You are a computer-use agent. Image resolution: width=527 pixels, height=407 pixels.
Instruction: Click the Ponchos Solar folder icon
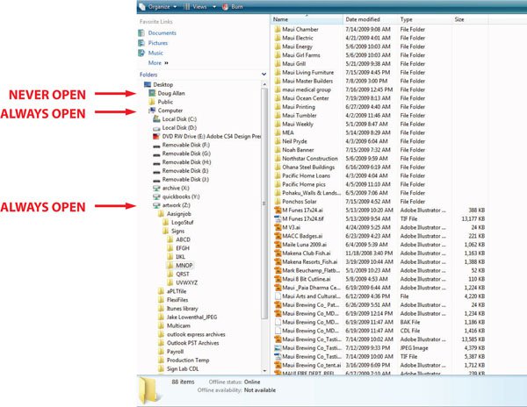tap(278, 202)
